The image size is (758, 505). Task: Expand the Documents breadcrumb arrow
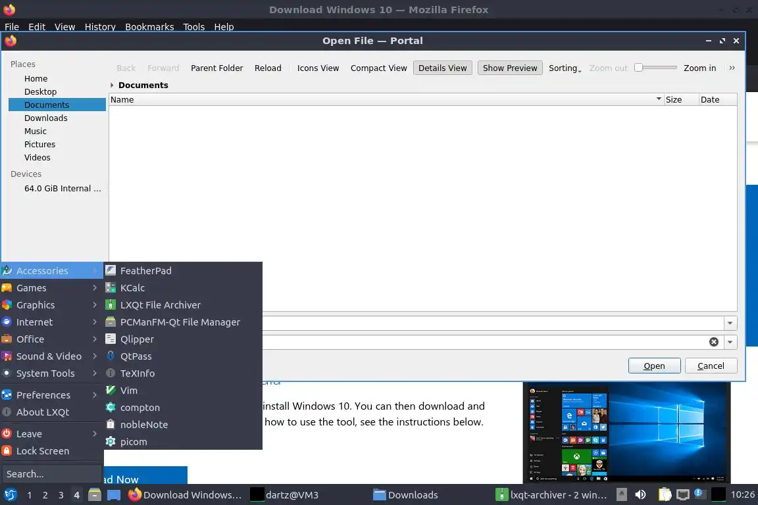(x=112, y=85)
